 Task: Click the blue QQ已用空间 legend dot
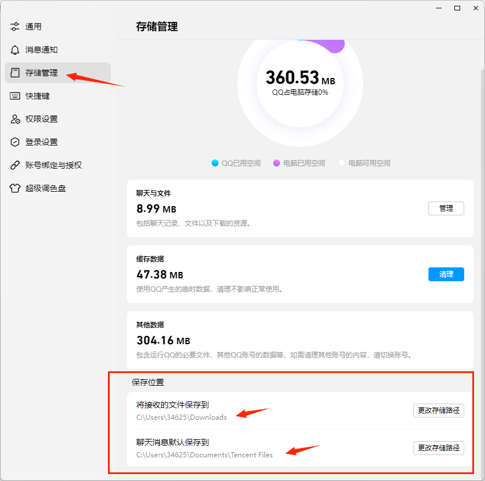coord(215,163)
